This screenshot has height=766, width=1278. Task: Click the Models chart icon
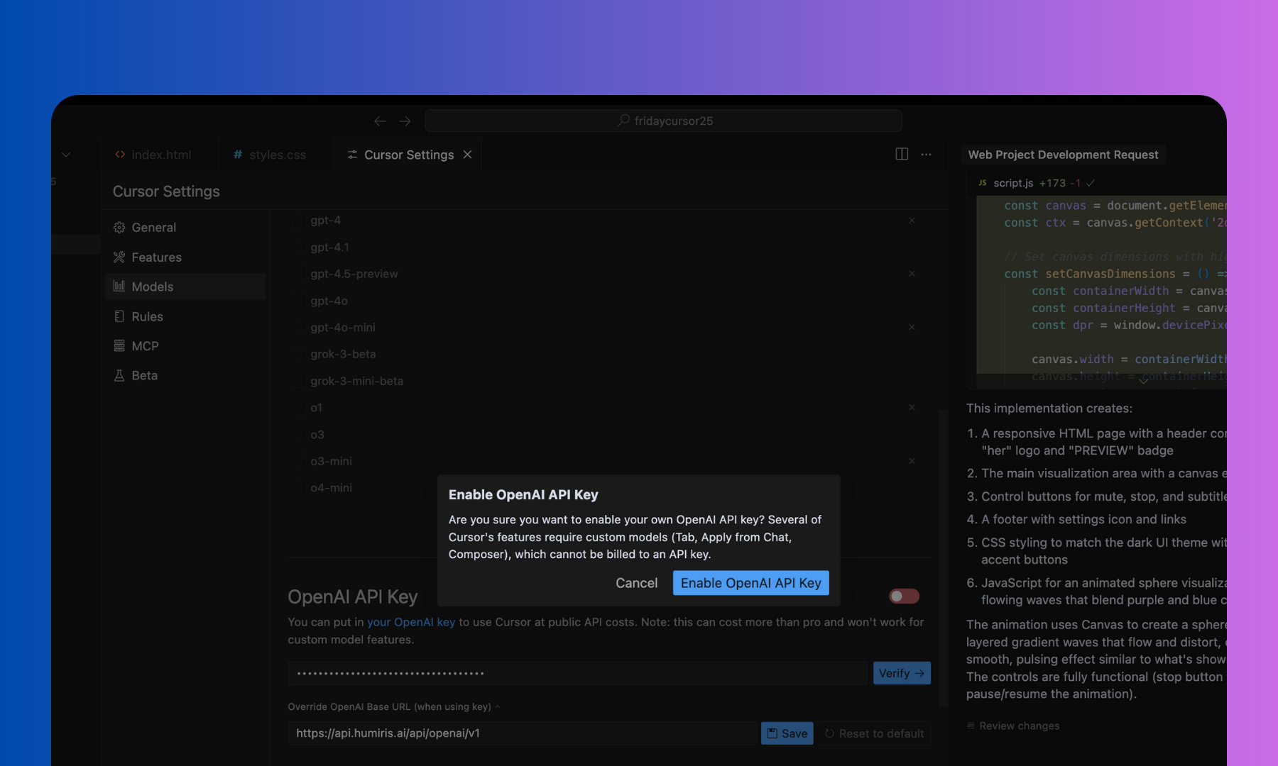click(119, 287)
